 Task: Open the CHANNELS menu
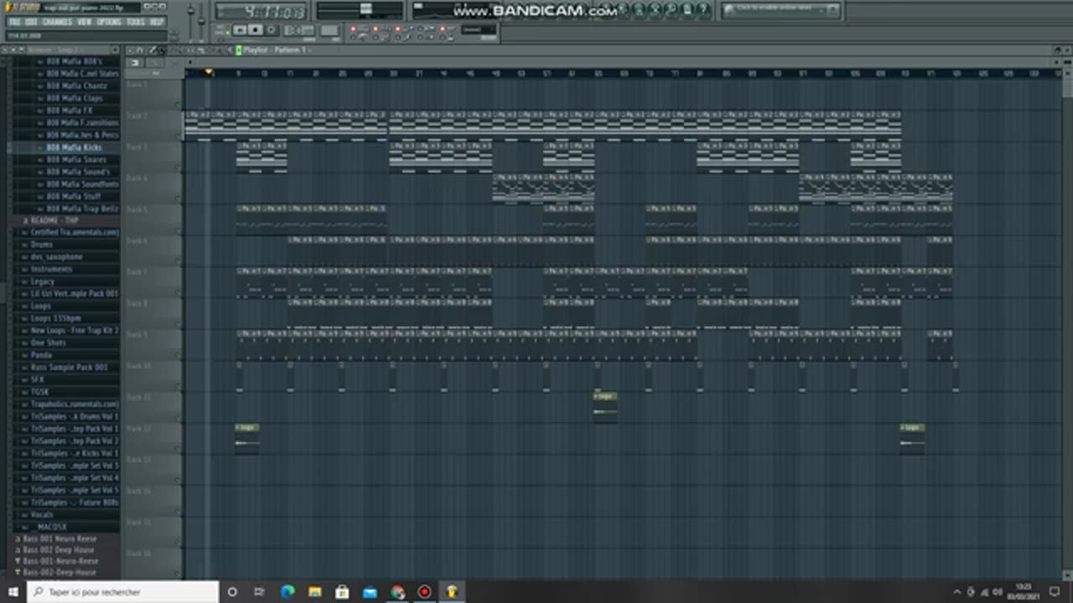click(57, 22)
